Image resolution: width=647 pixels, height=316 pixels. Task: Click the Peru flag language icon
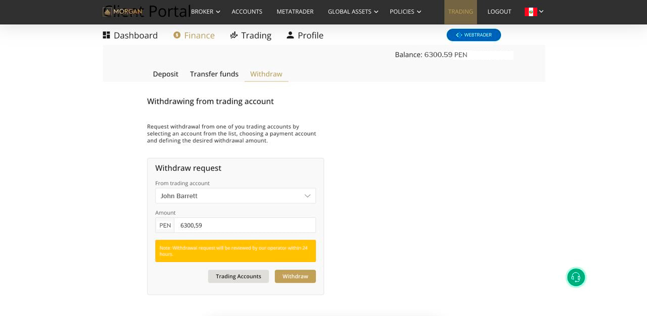point(530,12)
